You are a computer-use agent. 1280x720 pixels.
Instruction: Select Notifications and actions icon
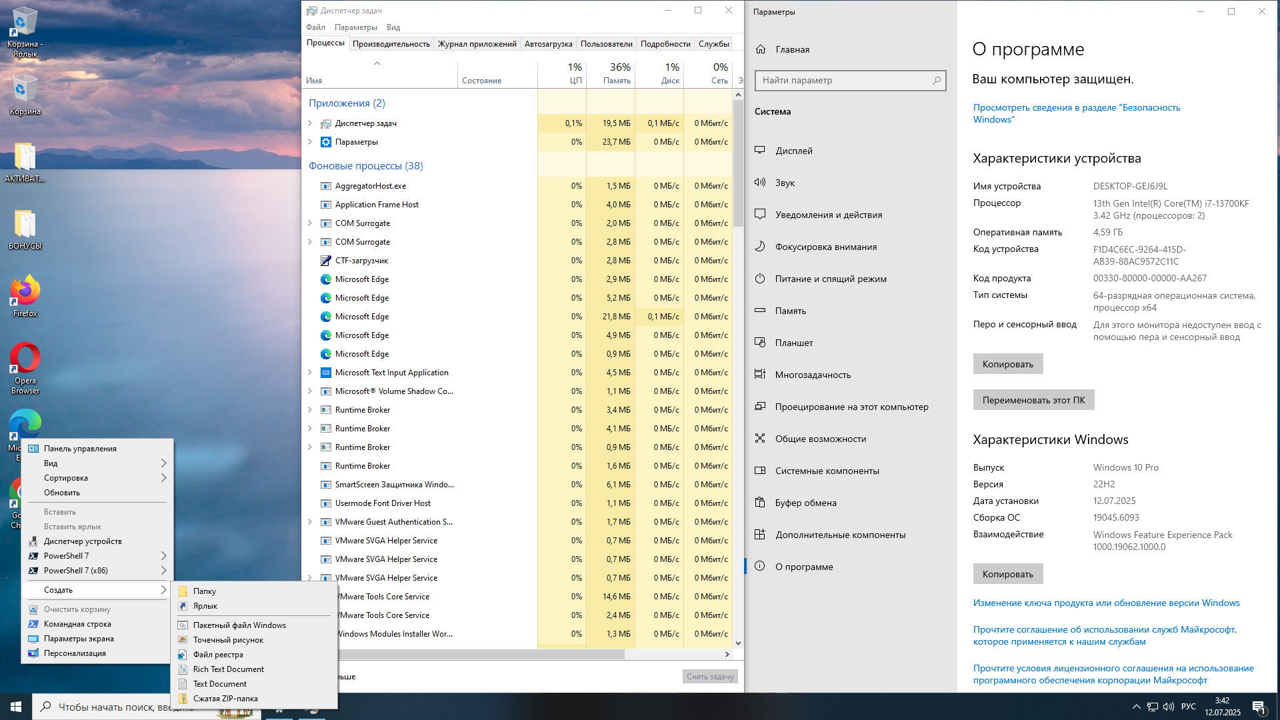click(760, 214)
